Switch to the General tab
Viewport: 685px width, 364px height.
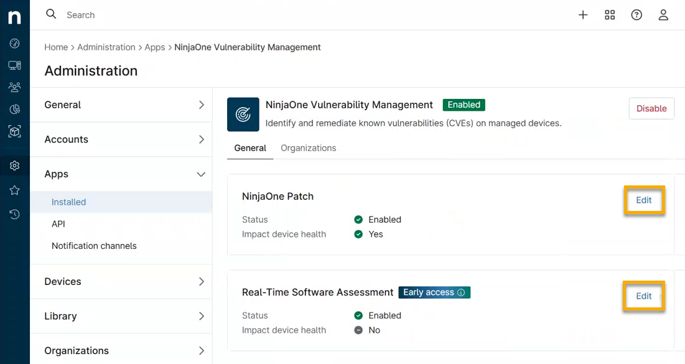point(250,148)
